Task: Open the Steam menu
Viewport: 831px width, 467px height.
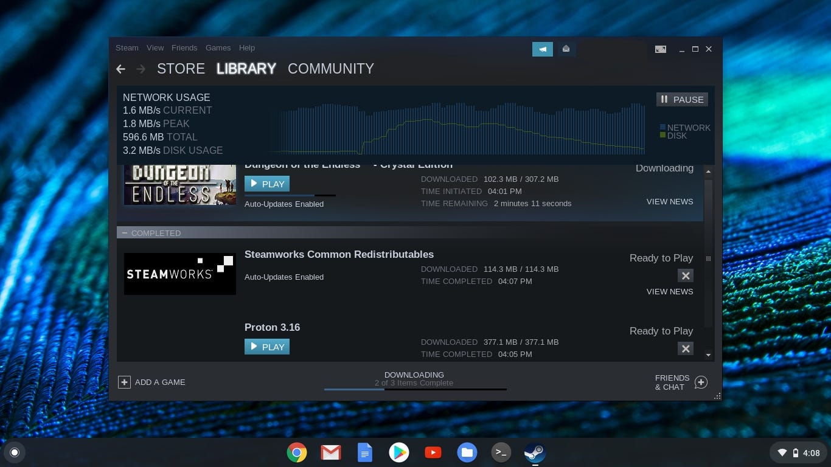Action: coord(127,48)
